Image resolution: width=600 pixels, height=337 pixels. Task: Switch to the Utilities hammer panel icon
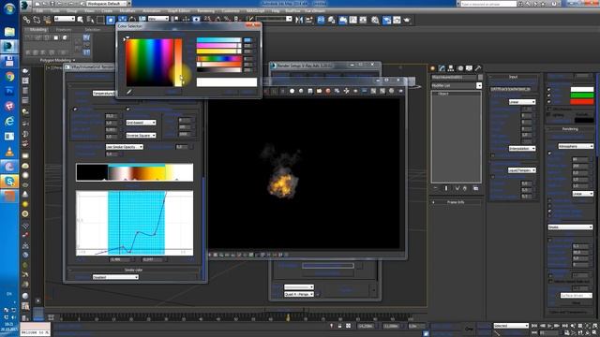coord(478,68)
